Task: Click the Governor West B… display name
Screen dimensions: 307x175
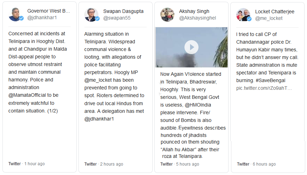Action: [x=49, y=11]
